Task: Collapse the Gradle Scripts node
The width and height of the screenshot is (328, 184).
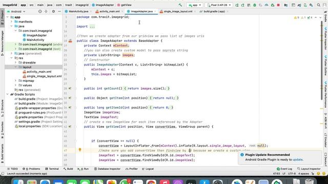Action: [x=8, y=94]
